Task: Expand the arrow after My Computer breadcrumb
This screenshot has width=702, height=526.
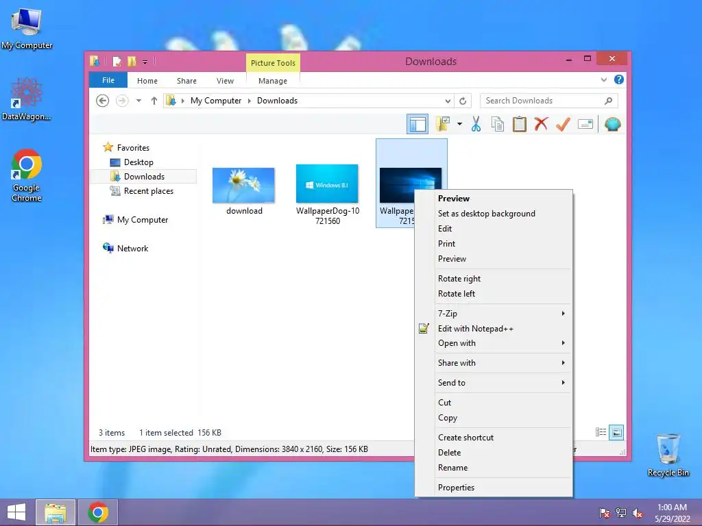Action: coord(250,101)
